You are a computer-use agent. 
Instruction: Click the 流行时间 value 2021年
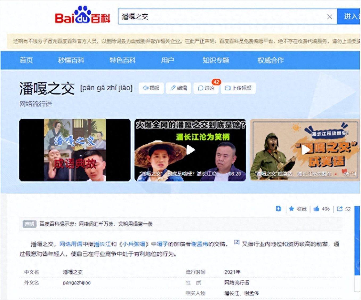[232, 272]
